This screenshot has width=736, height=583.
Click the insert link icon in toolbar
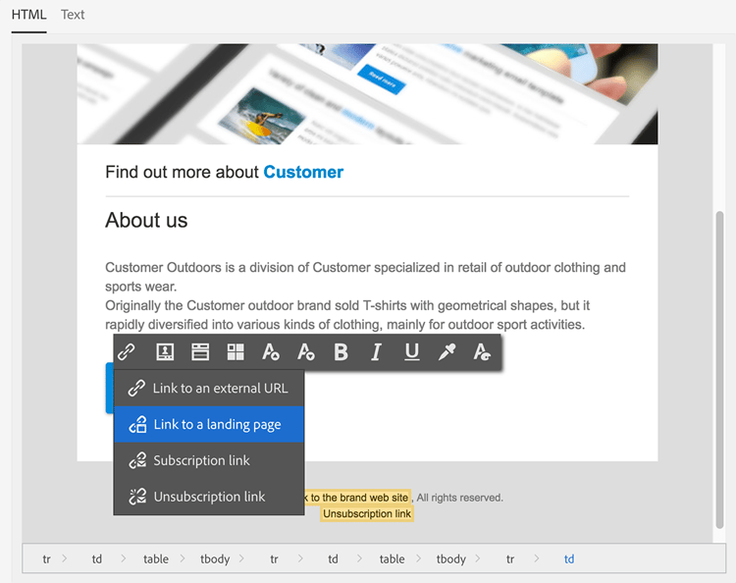point(127,351)
